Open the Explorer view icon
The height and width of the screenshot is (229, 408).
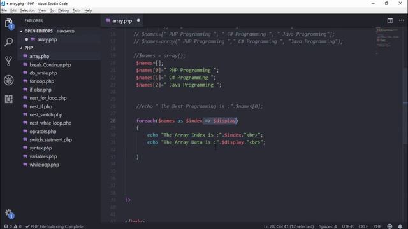coord(9,24)
